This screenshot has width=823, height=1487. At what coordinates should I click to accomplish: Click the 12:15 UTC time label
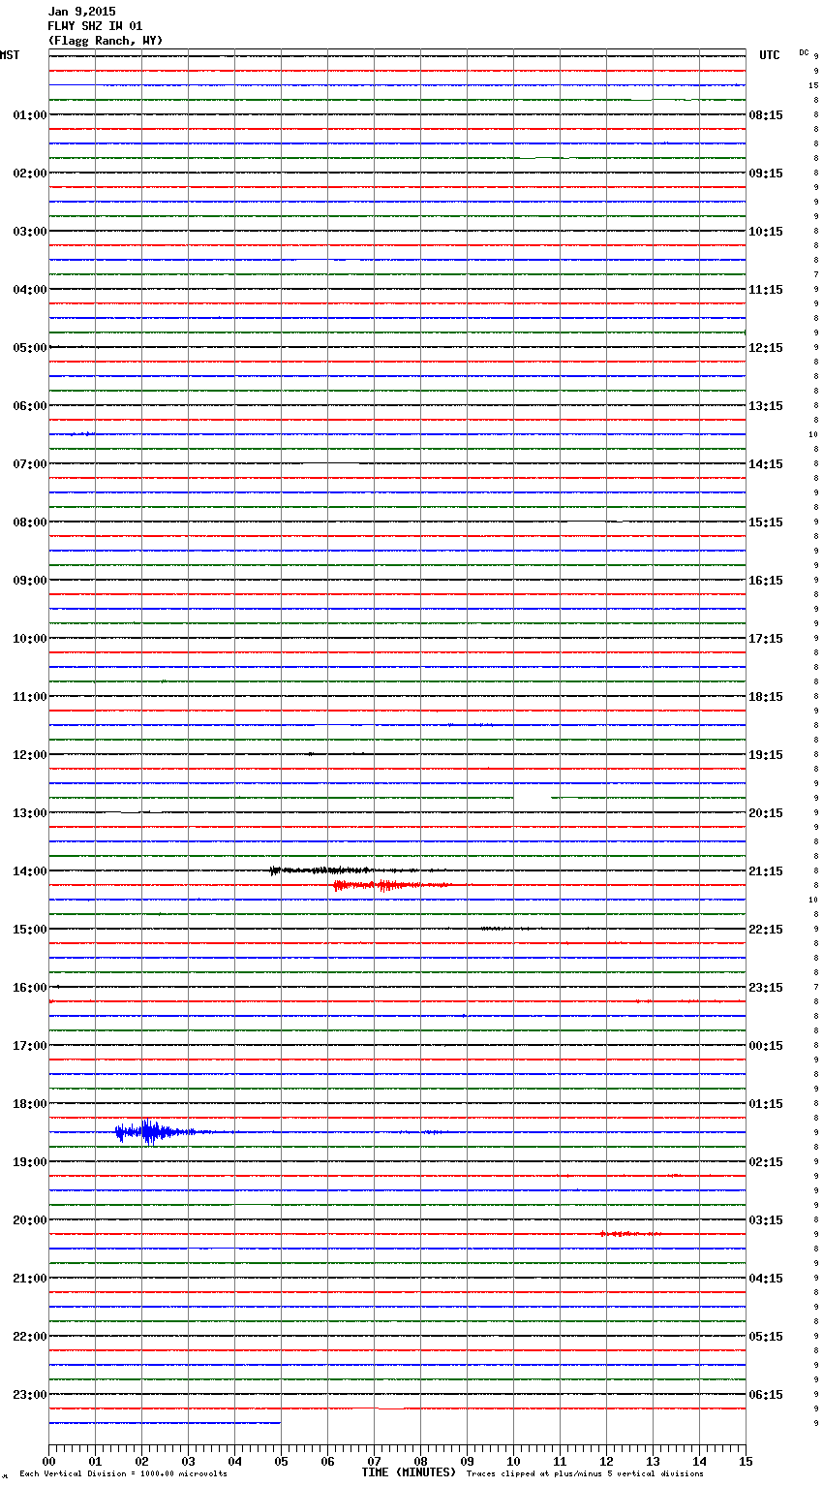(x=766, y=348)
